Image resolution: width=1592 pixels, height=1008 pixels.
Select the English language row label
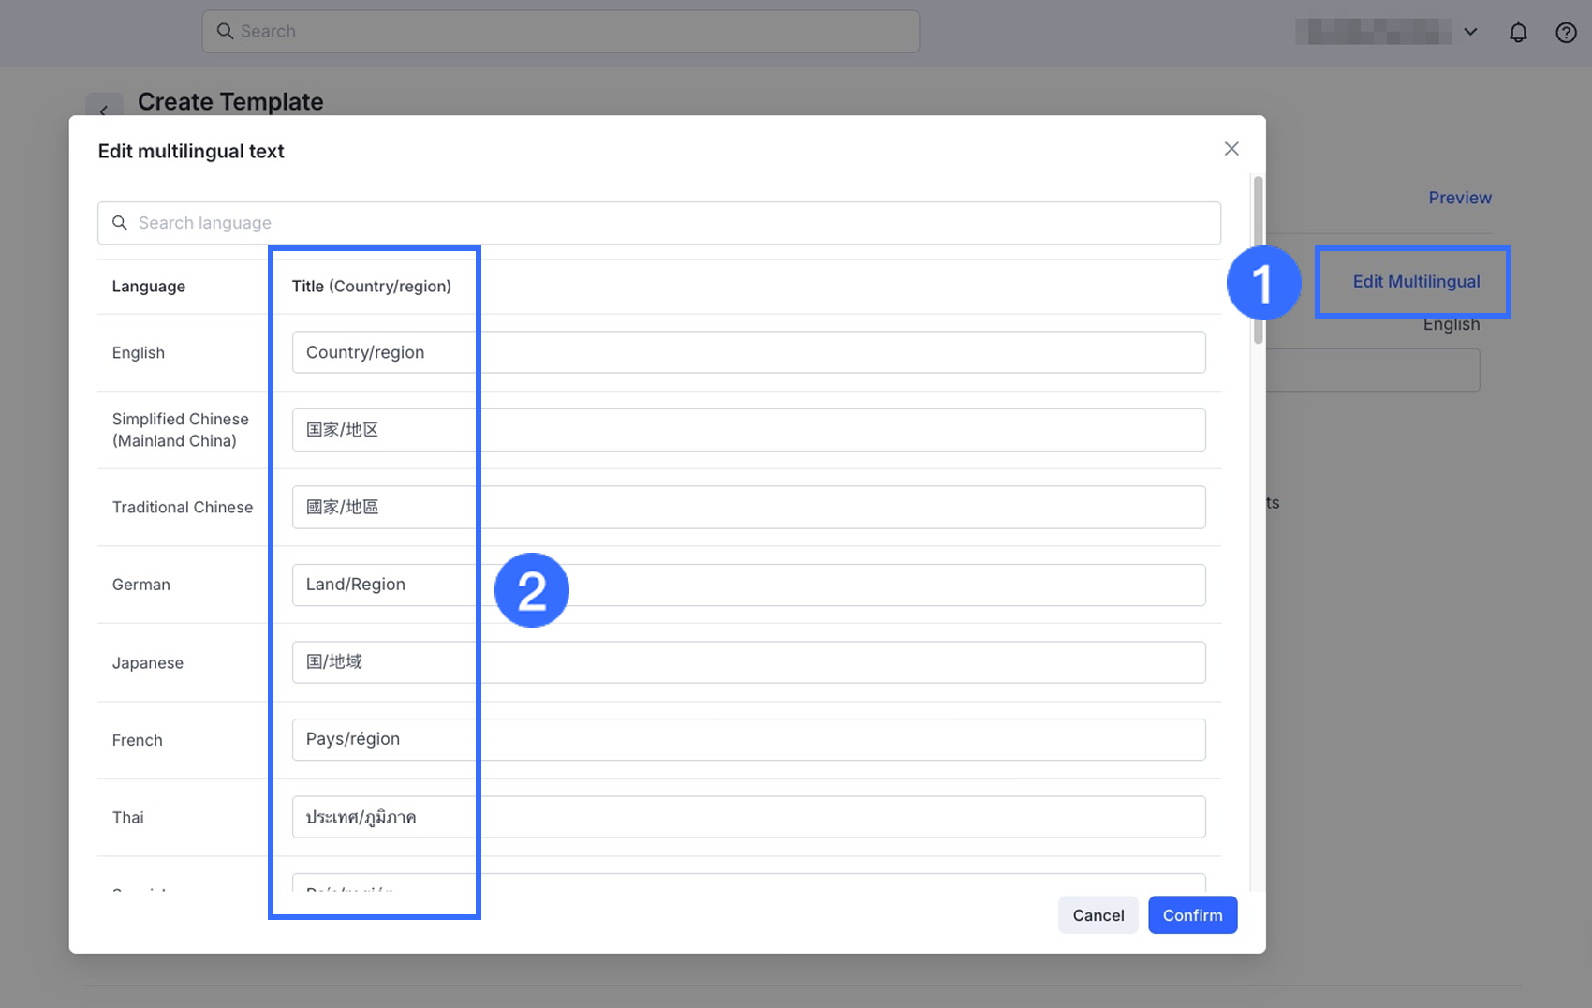click(x=139, y=353)
